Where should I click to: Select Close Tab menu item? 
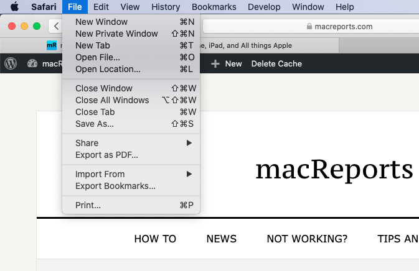pyautogui.click(x=131, y=112)
